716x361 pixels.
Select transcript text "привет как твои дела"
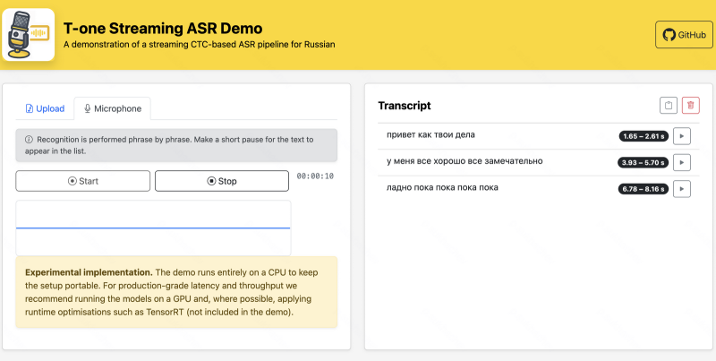430,135
